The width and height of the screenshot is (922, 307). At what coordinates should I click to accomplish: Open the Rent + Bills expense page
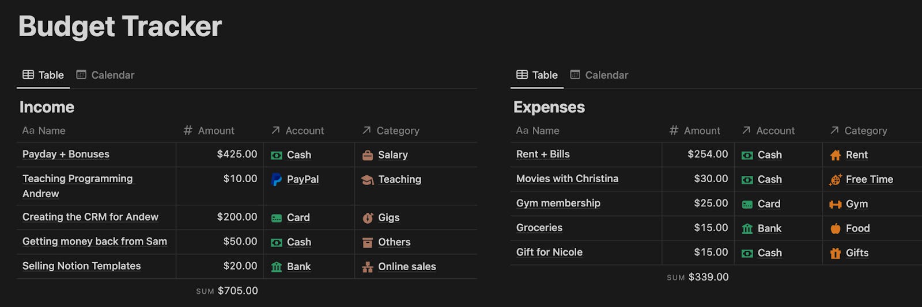tap(543, 154)
